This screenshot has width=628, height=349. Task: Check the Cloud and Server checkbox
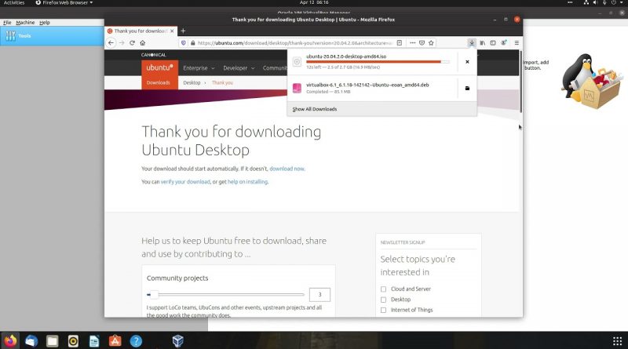click(x=383, y=289)
